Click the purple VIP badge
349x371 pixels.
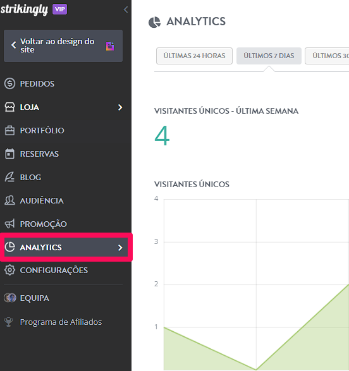click(59, 9)
